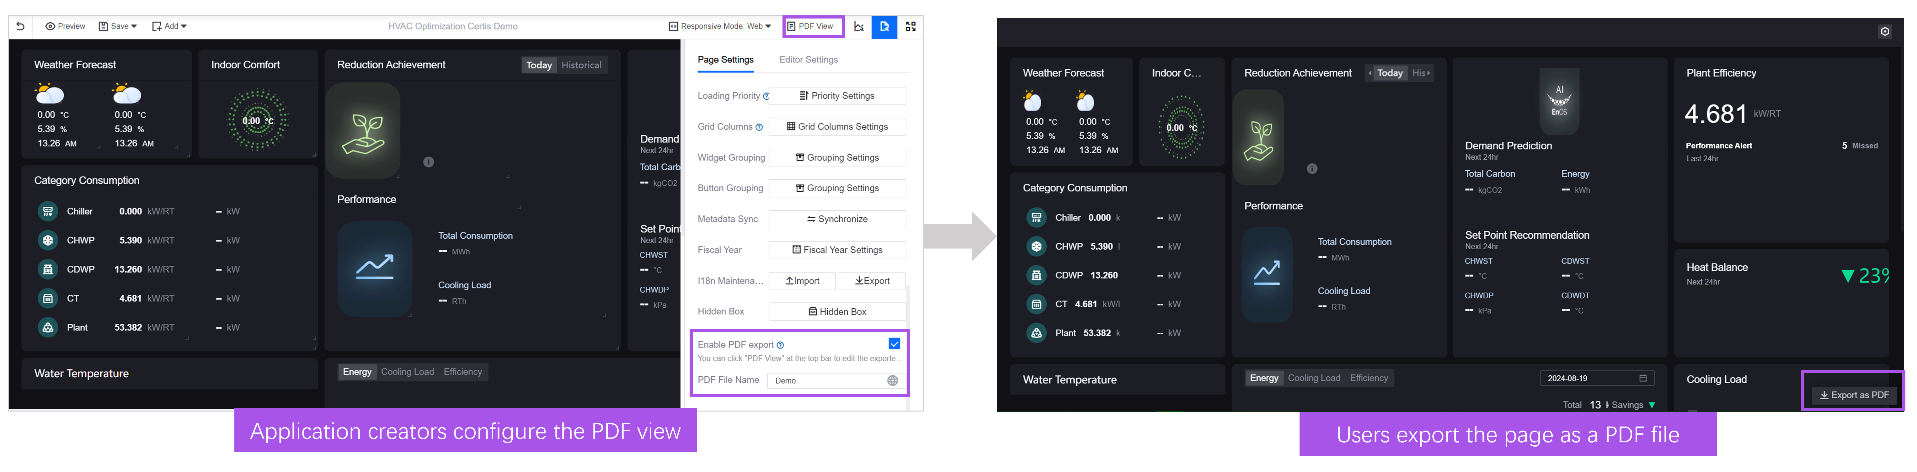Click the info icon next to Enable PDF export
1917x472 pixels.
tap(780, 345)
